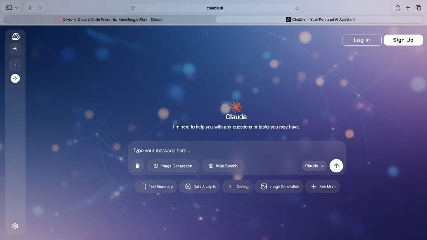Show the browser tab overview
This screenshot has width=427, height=240.
[418, 8]
